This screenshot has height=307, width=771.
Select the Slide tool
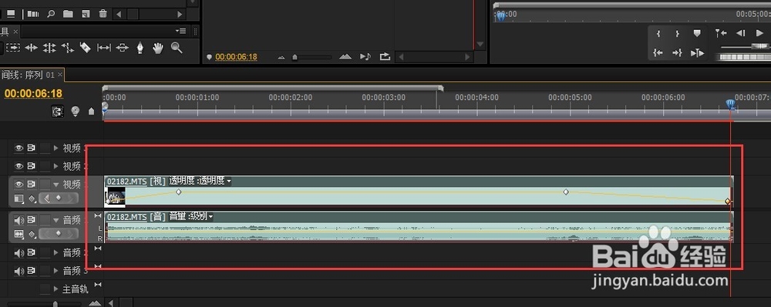[122, 48]
